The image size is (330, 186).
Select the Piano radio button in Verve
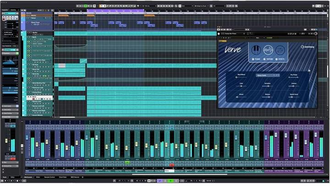(x=253, y=60)
